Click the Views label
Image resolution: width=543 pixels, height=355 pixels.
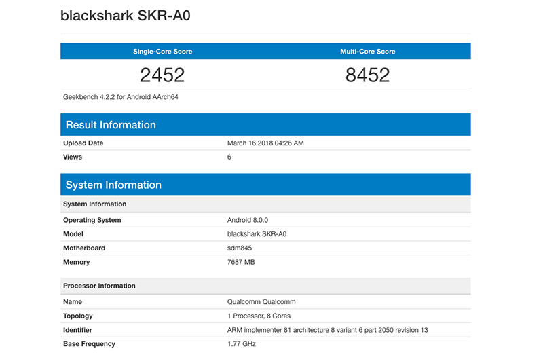point(73,157)
